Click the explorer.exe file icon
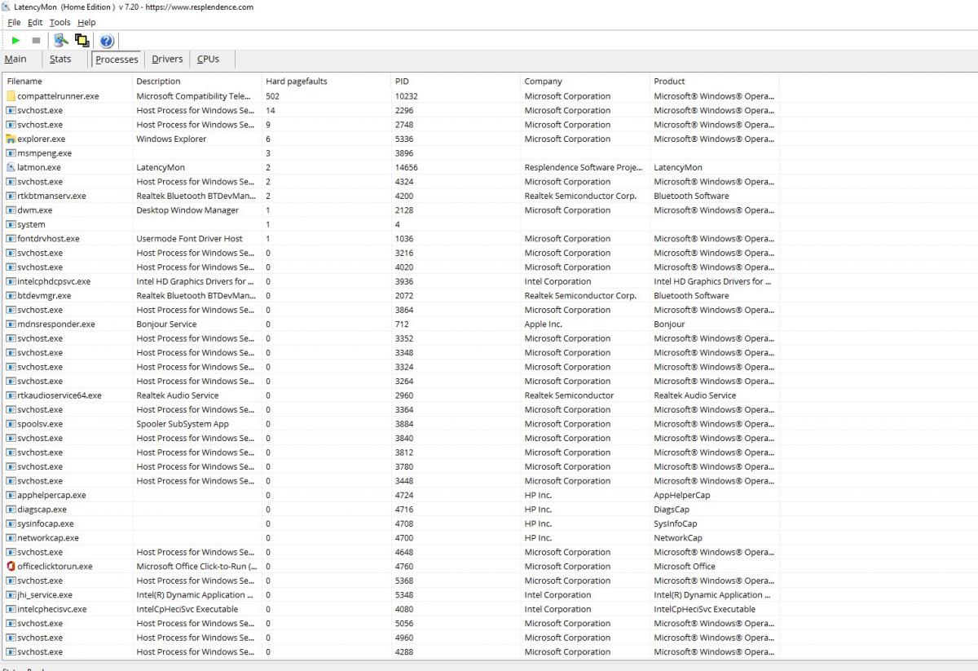Viewport: 978px width, 671px height. pyautogui.click(x=11, y=139)
